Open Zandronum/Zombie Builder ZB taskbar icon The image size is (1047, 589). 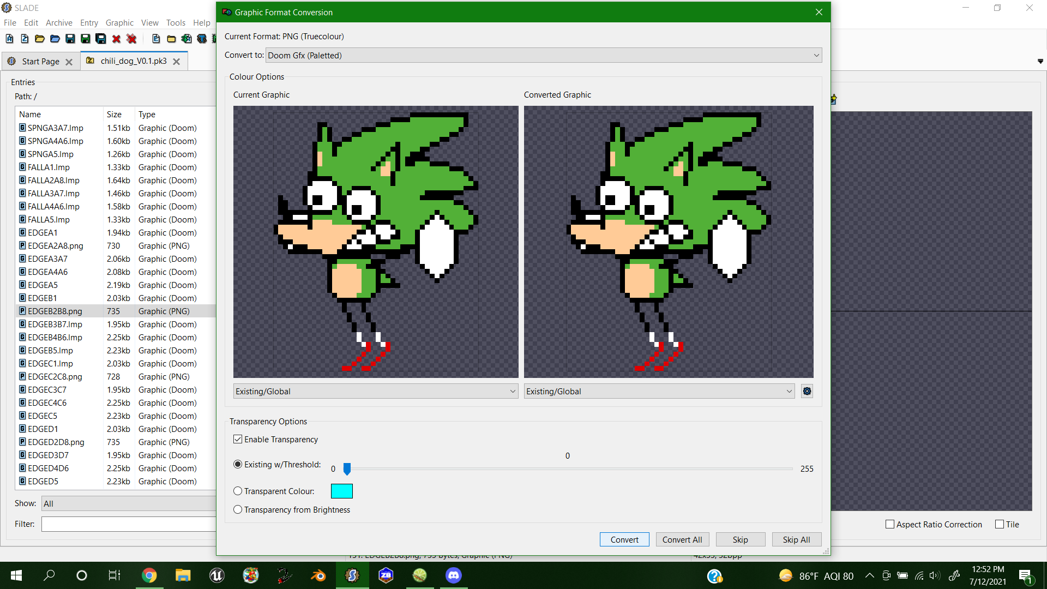coord(386,575)
